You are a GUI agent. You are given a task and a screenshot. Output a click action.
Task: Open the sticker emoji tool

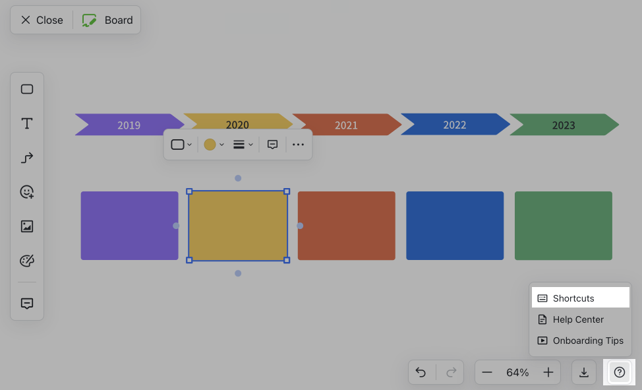click(27, 192)
